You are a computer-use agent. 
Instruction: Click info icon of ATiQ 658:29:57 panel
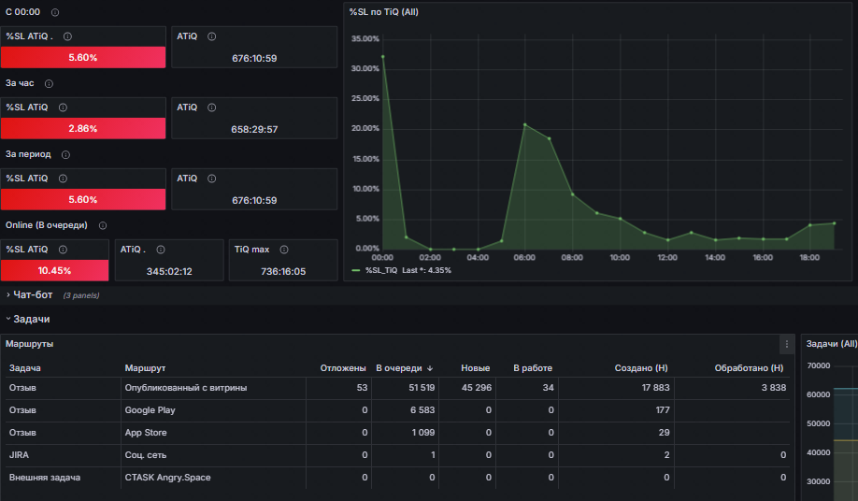[212, 107]
